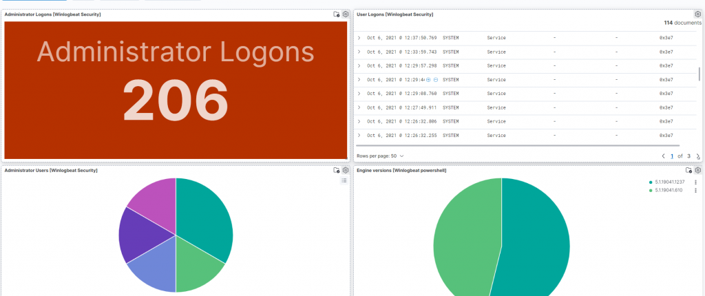Image resolution: width=705 pixels, height=296 pixels.
Task: Open options menu for 5.1.19041.610 legend entry
Action: (695, 191)
